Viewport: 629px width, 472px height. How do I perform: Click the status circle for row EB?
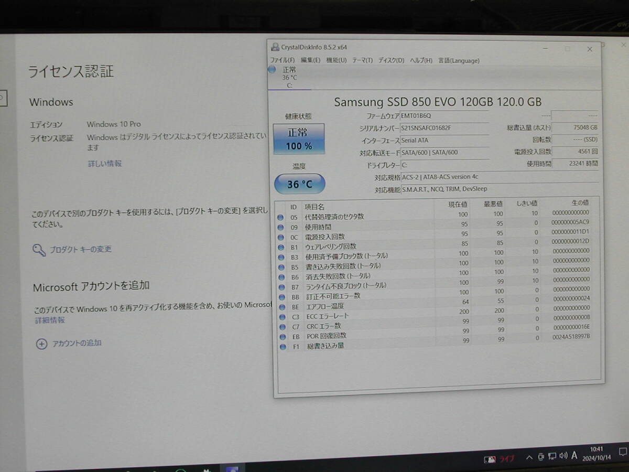[x=283, y=337]
